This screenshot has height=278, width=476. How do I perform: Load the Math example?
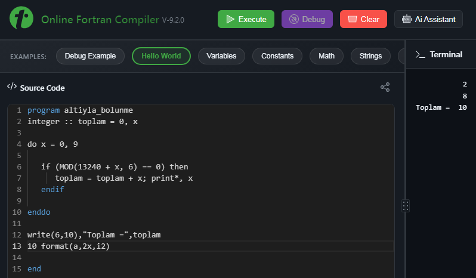pos(326,56)
